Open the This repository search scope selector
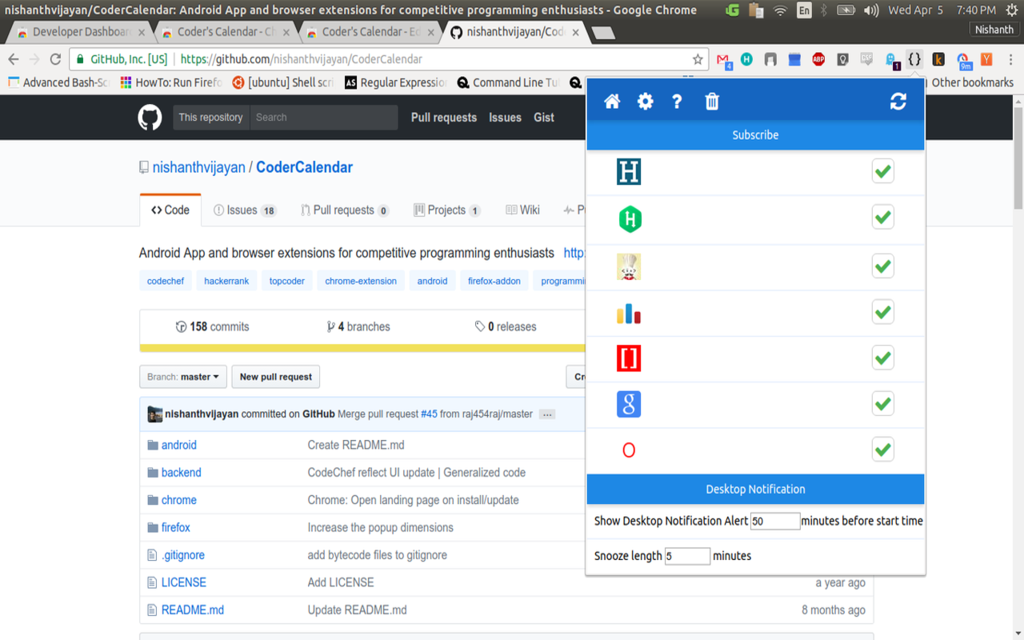The image size is (1024, 640). point(211,118)
